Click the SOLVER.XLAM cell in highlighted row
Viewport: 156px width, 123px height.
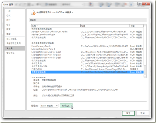point(104,72)
